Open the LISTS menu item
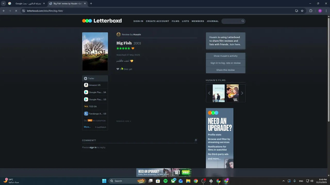This screenshot has height=185, width=330. pos(185,21)
